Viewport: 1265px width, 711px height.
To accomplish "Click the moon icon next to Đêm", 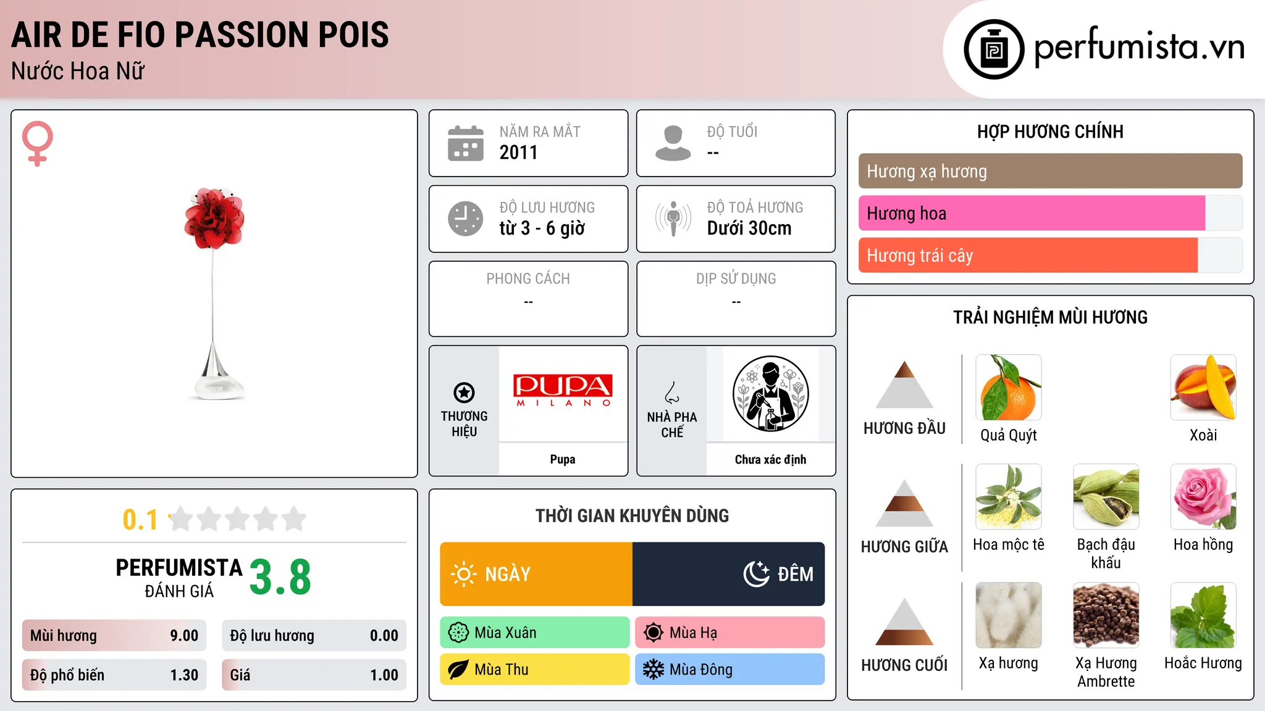I will 757,574.
